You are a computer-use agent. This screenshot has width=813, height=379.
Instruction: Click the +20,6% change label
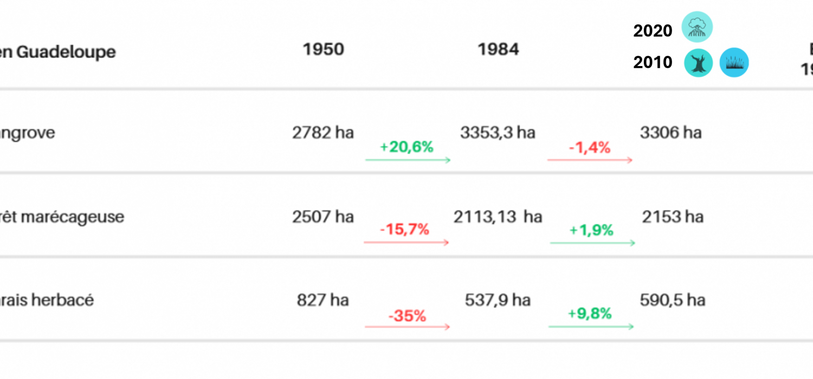pos(406,147)
